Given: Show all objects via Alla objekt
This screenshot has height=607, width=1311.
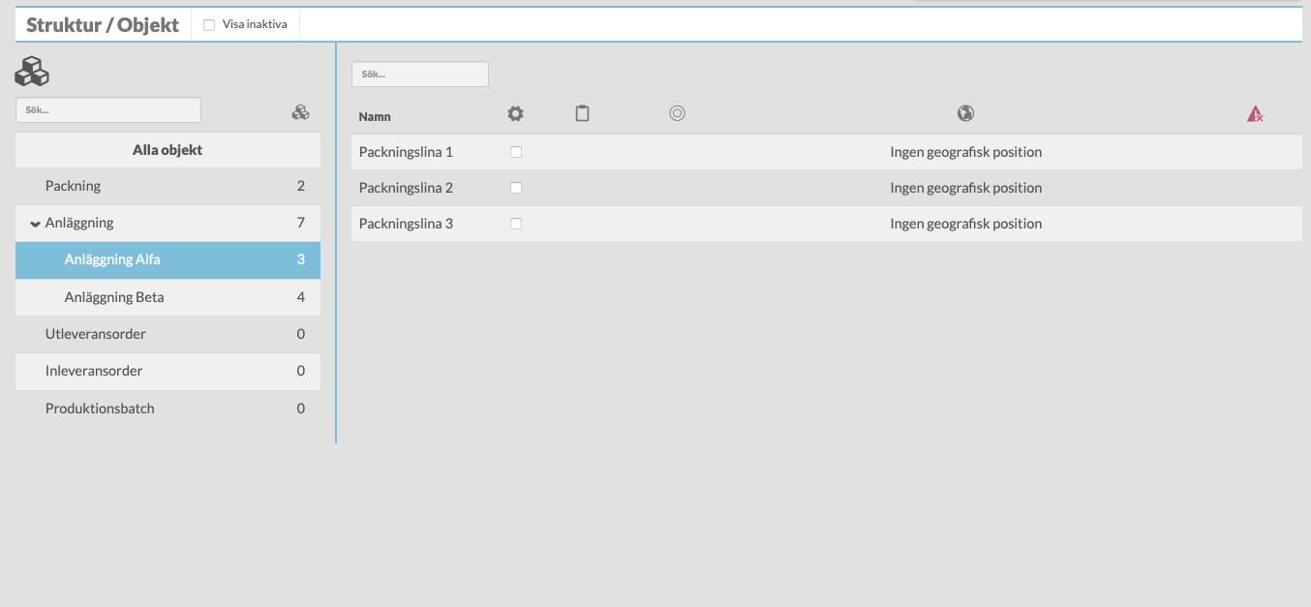Looking at the screenshot, I should 168,150.
